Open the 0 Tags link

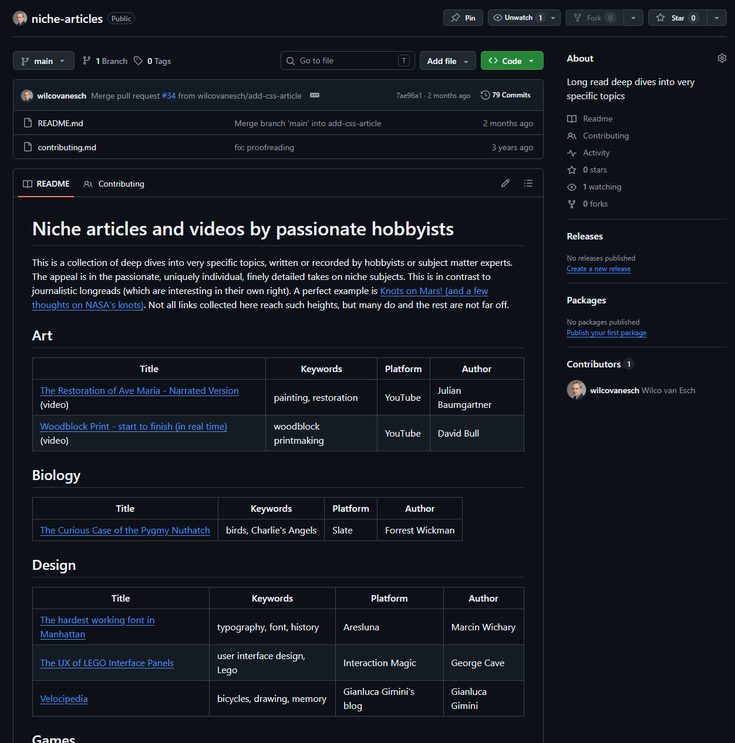(152, 61)
